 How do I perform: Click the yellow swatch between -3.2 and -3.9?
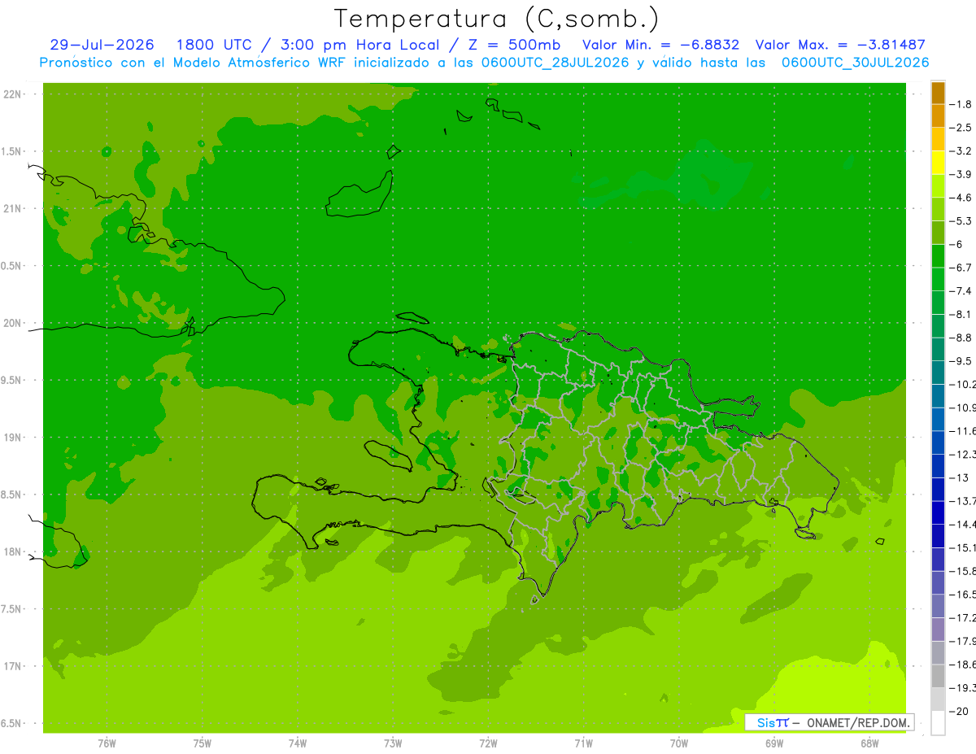(938, 163)
